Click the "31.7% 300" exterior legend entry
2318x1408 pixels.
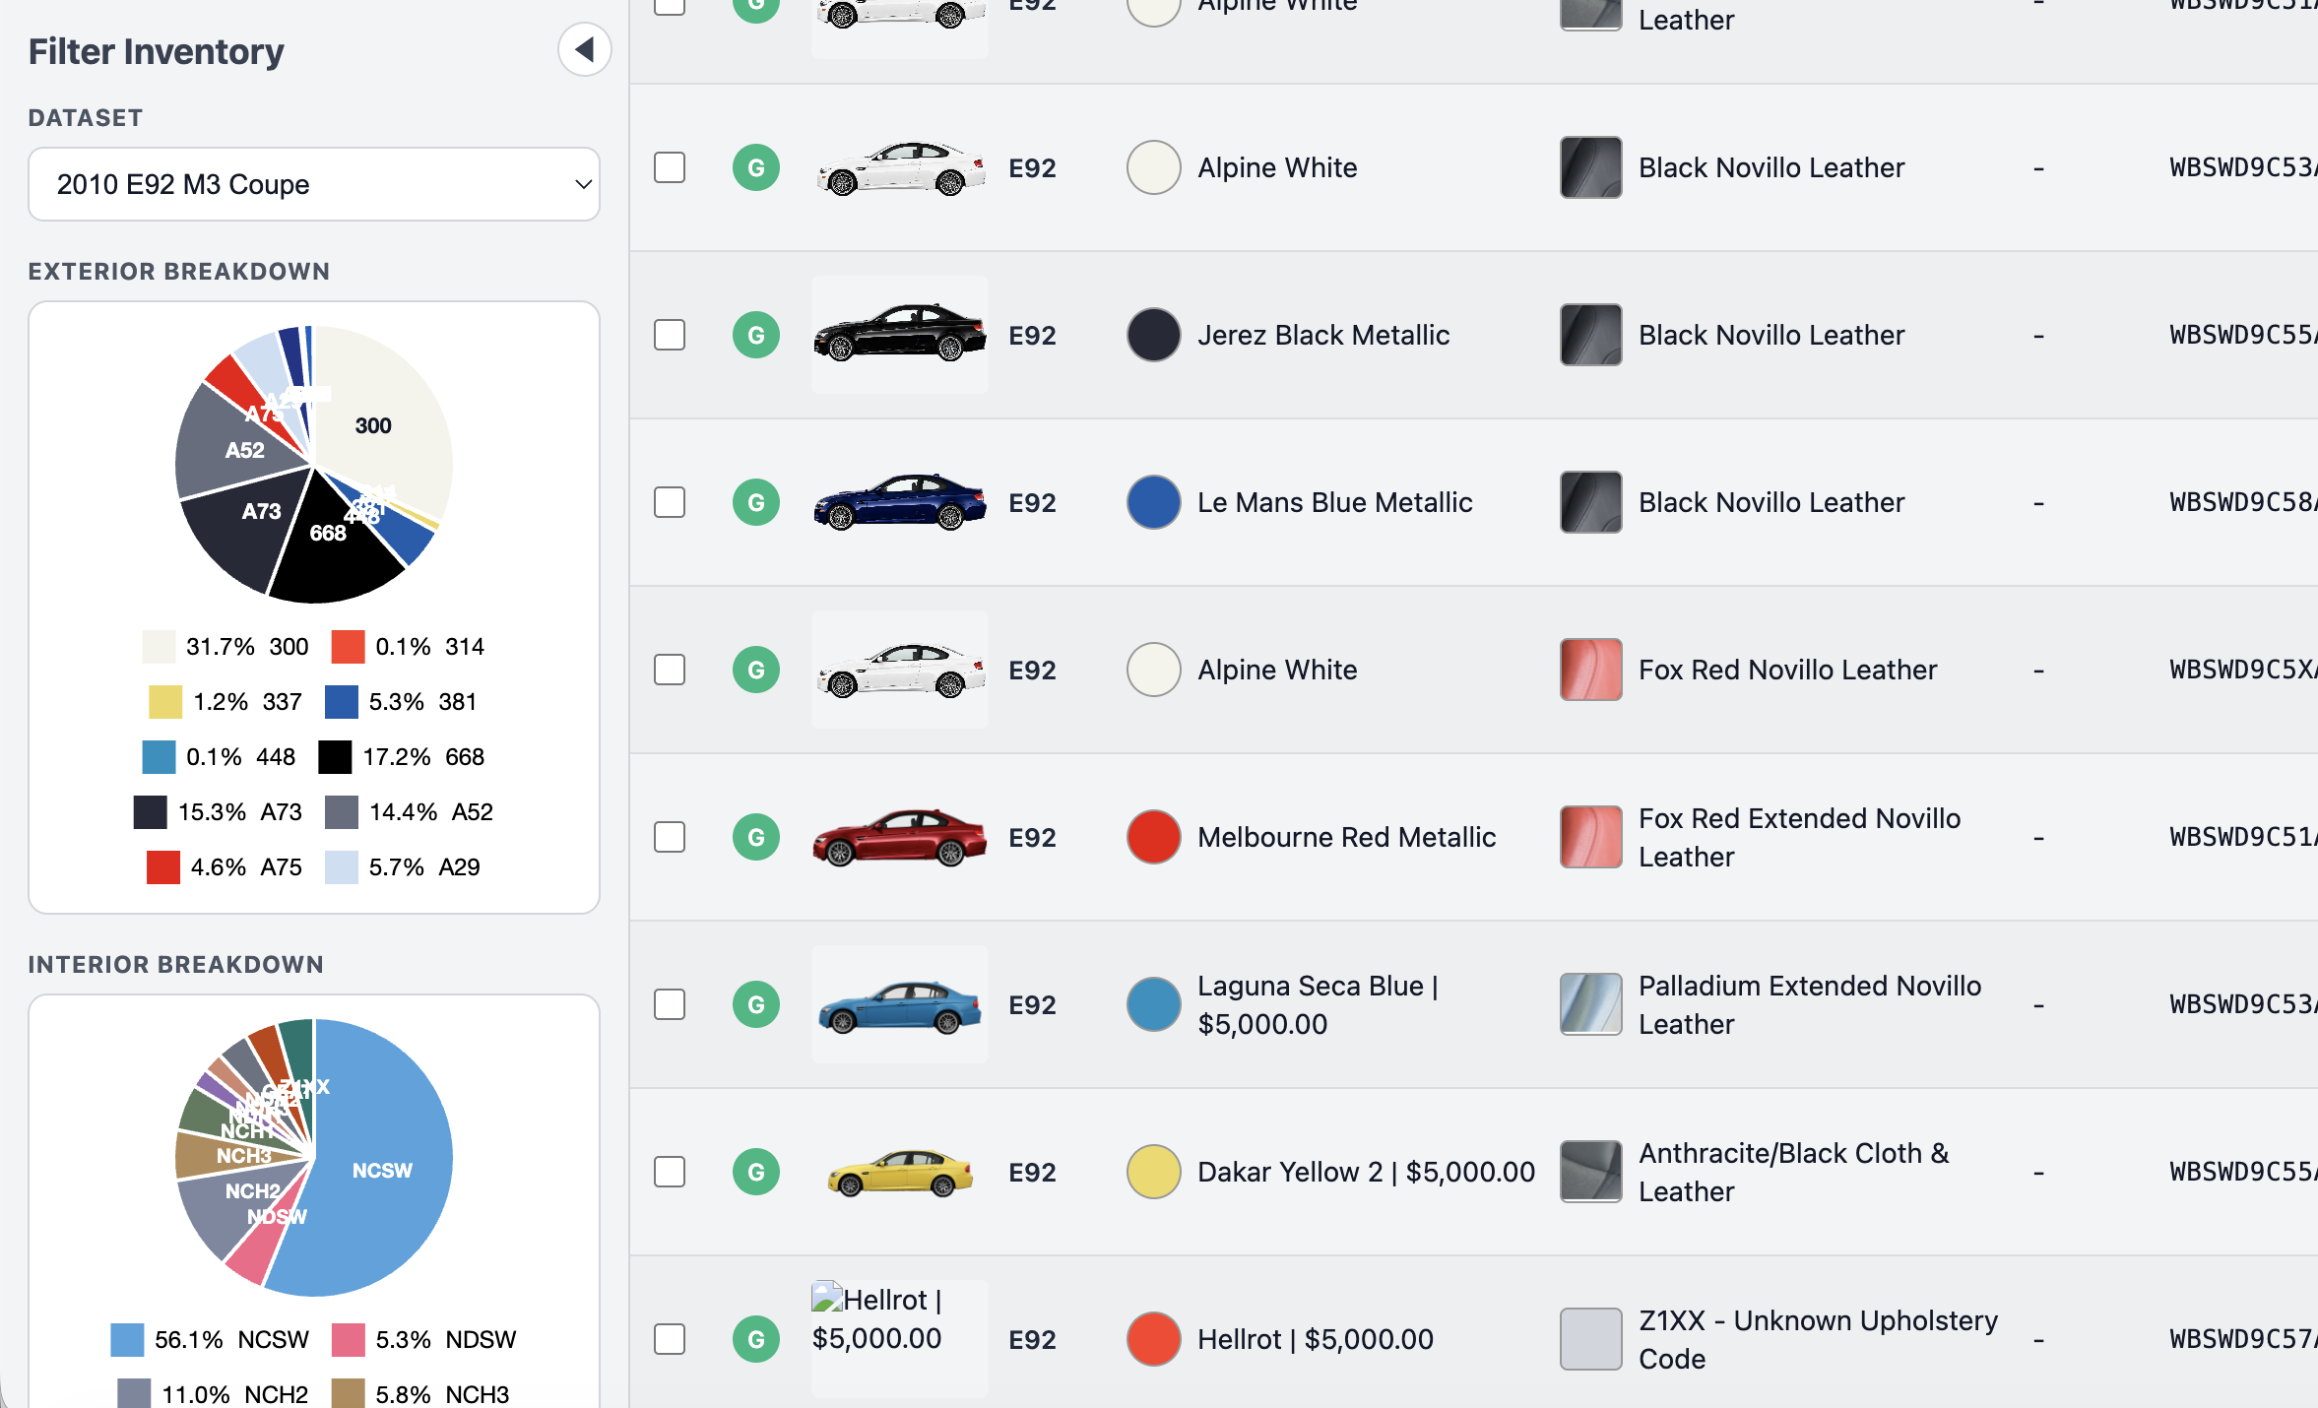tap(225, 647)
